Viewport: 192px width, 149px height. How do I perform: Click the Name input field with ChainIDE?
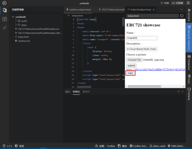click(142, 38)
